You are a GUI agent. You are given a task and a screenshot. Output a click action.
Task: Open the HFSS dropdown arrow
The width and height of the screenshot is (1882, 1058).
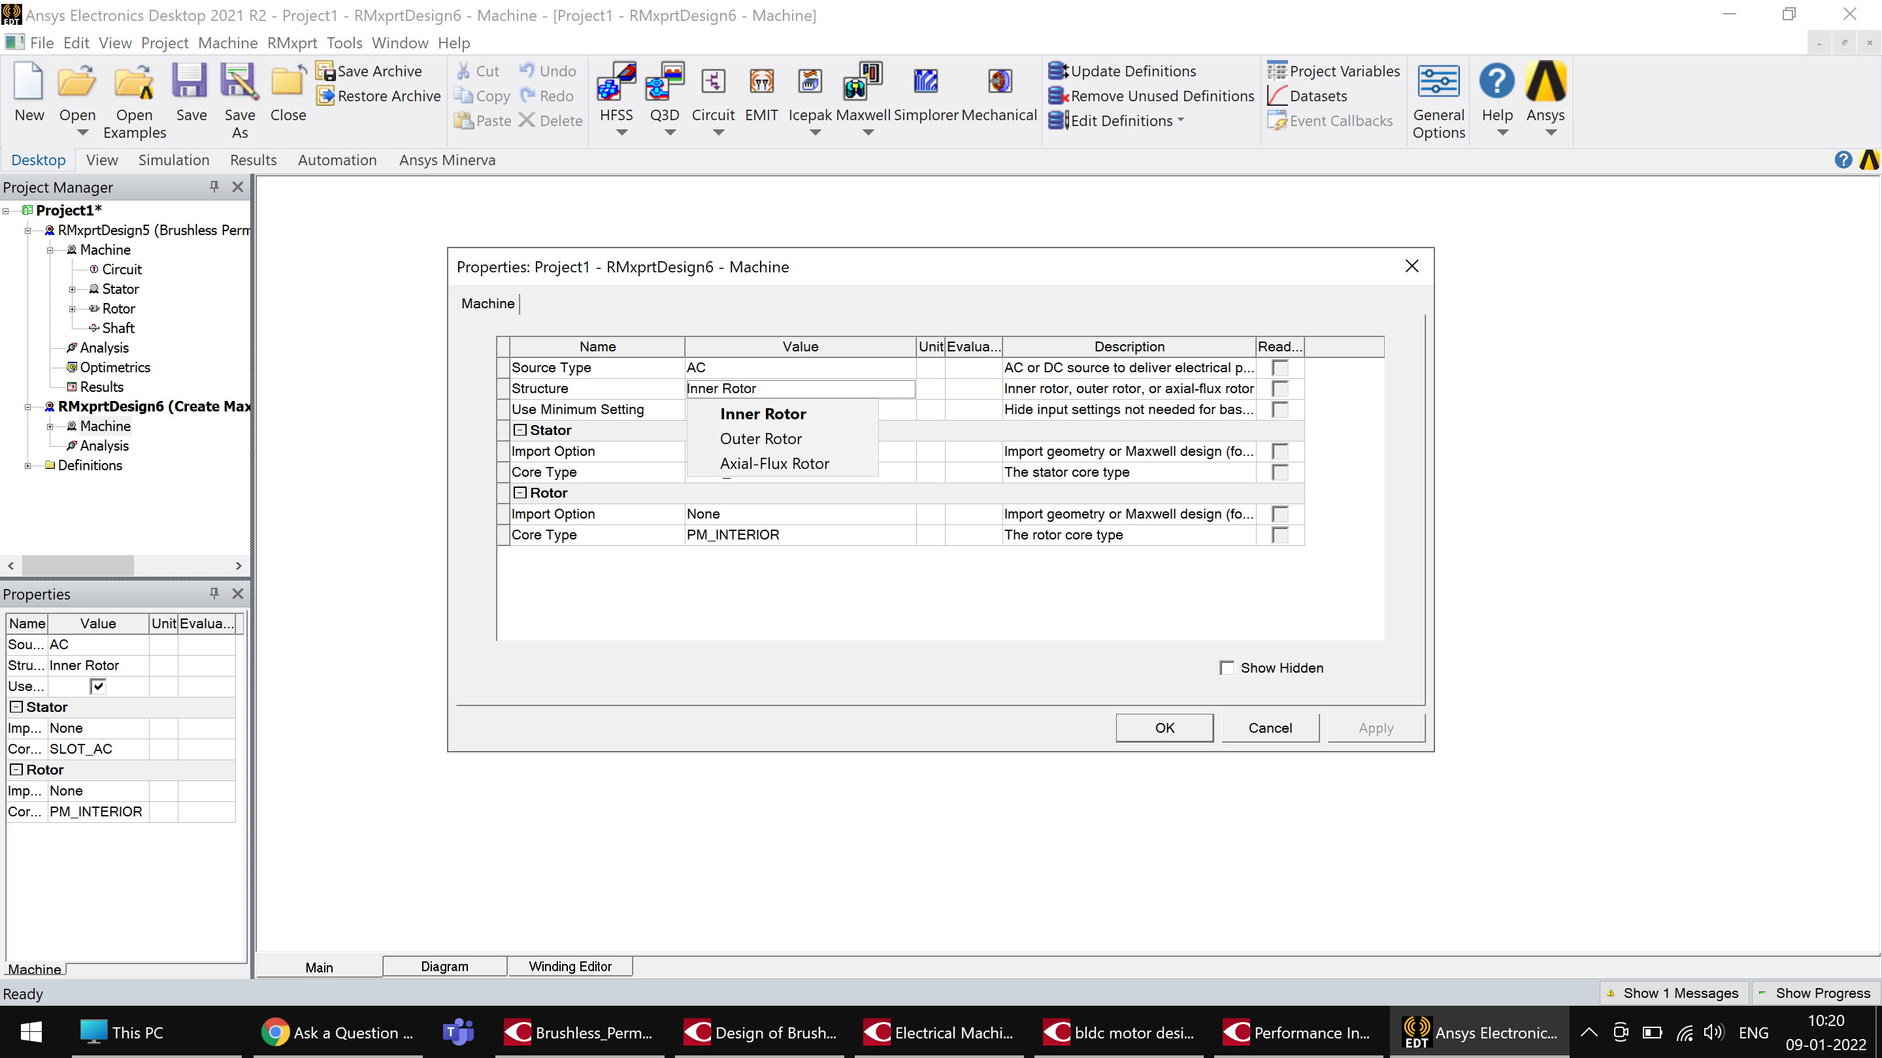621,133
